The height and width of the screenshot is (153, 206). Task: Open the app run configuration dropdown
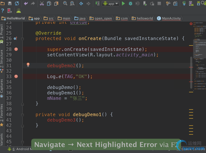[x=110, y=4]
